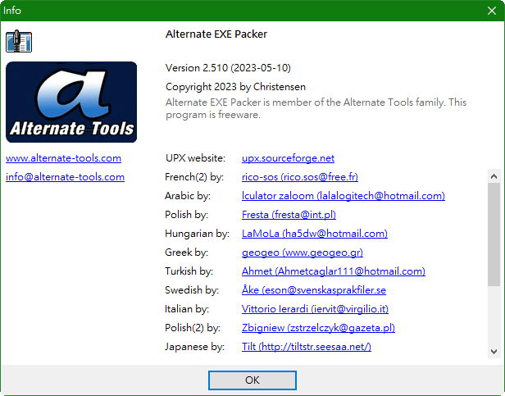Click the Copyright 2023 by Christensen text
This screenshot has width=505, height=396.
click(x=235, y=87)
